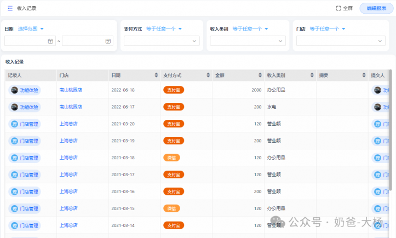Click the start date calendar icon
The width and height of the screenshot is (396, 238).
50,41
